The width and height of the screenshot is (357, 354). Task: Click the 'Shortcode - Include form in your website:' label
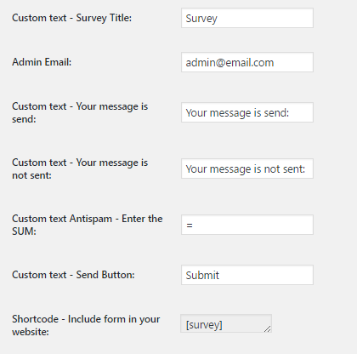[86, 325]
